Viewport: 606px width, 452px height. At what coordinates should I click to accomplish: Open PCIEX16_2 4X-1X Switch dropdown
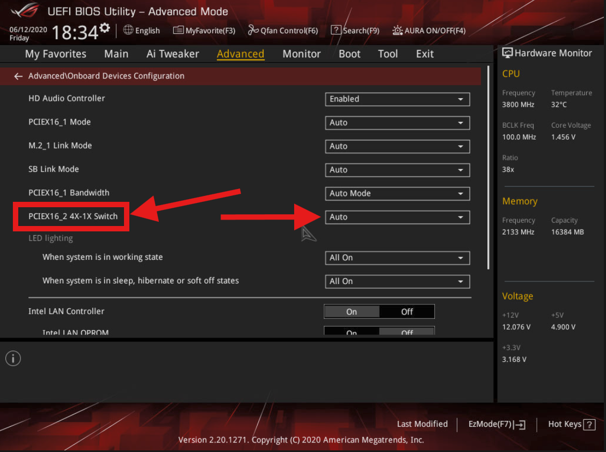pos(397,217)
